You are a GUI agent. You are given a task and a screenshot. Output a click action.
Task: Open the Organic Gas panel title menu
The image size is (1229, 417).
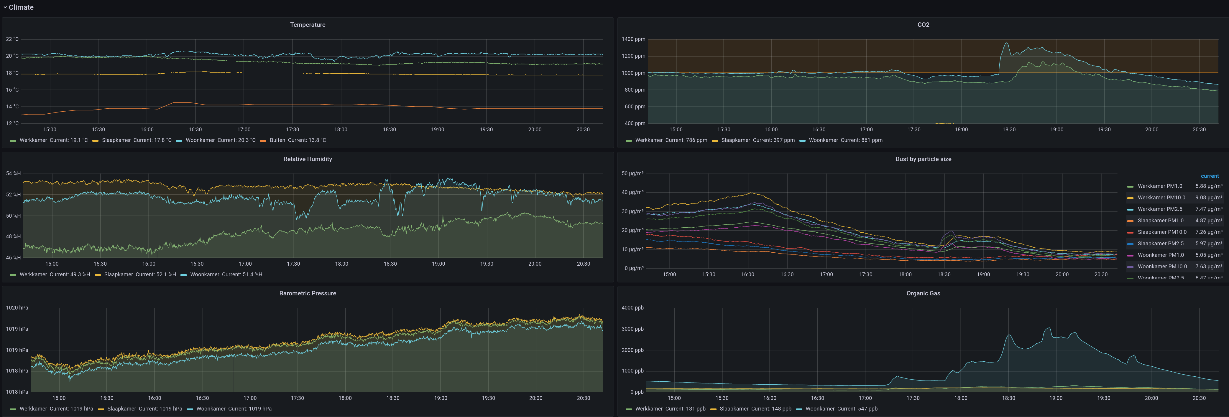click(x=923, y=294)
